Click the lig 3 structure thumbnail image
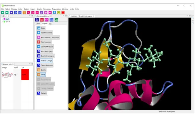The width and height of the screenshot is (195, 114). coord(7,75)
